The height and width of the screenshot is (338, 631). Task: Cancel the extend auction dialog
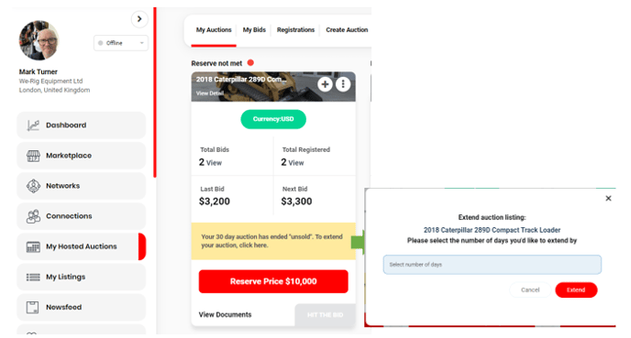tap(530, 289)
